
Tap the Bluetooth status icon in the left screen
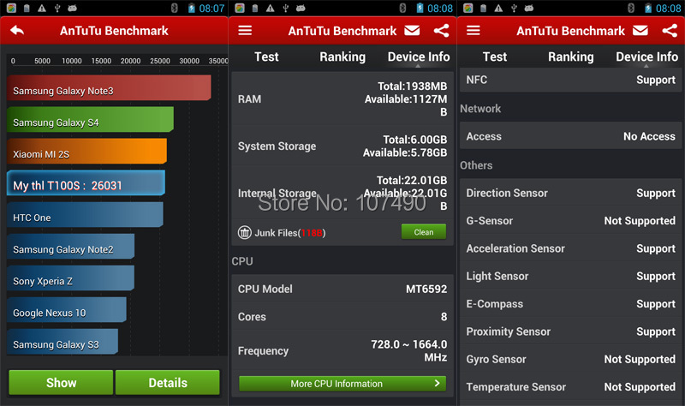pos(175,8)
